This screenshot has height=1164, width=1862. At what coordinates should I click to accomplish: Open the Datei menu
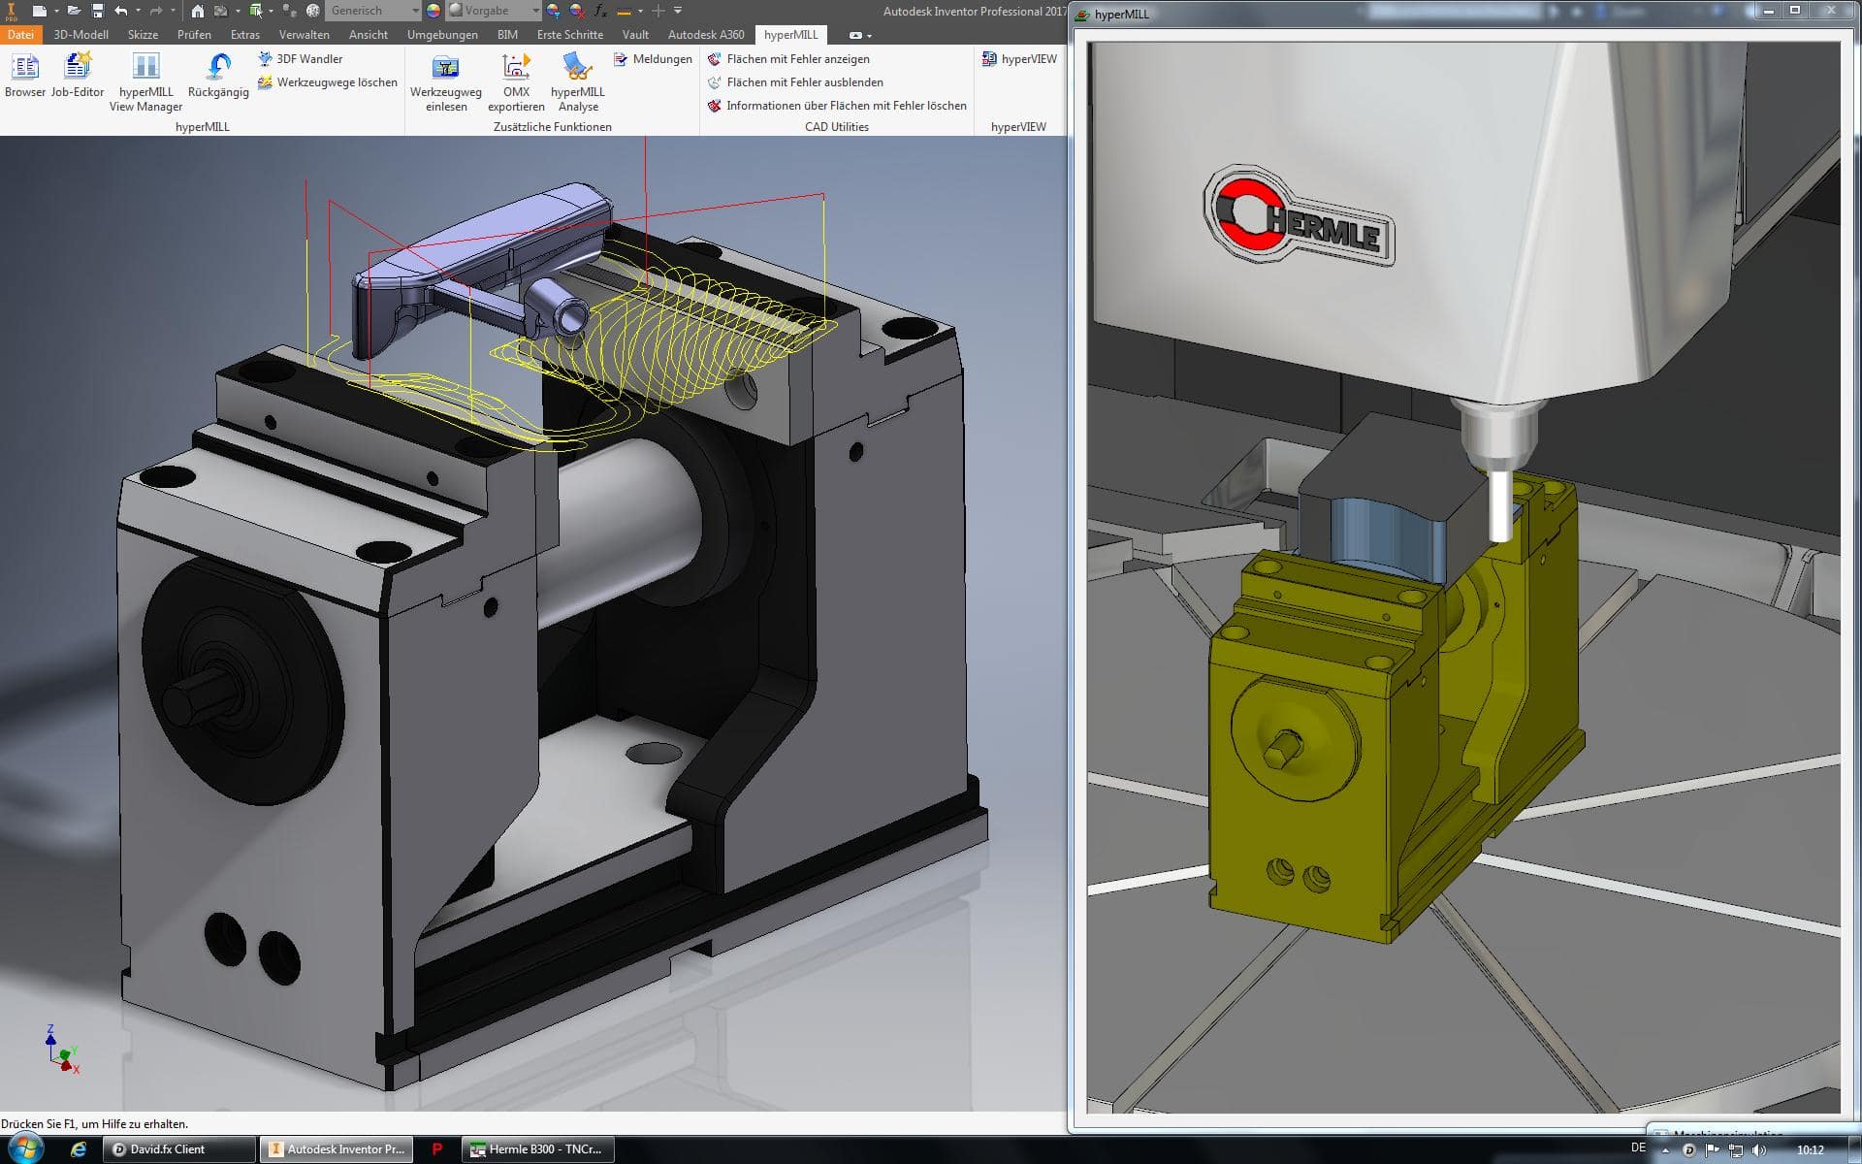click(x=20, y=35)
